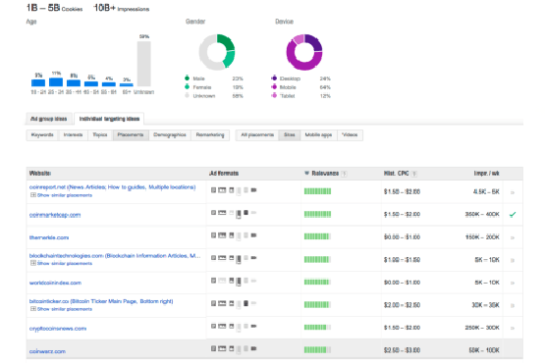Add cryptocoinsnews.com to plan with arrow icon
This screenshot has width=545, height=363.
(x=513, y=328)
